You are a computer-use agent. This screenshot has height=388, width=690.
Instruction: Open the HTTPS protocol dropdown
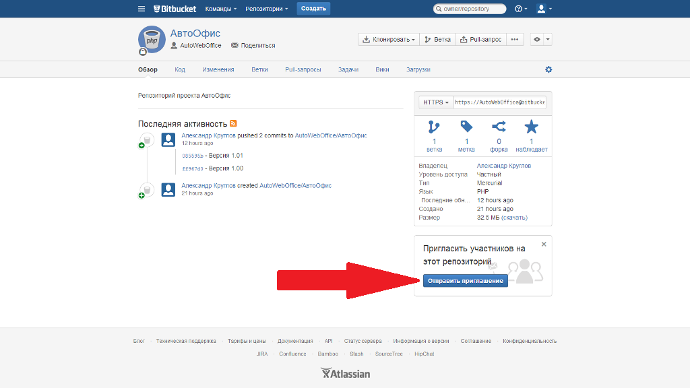coord(435,102)
